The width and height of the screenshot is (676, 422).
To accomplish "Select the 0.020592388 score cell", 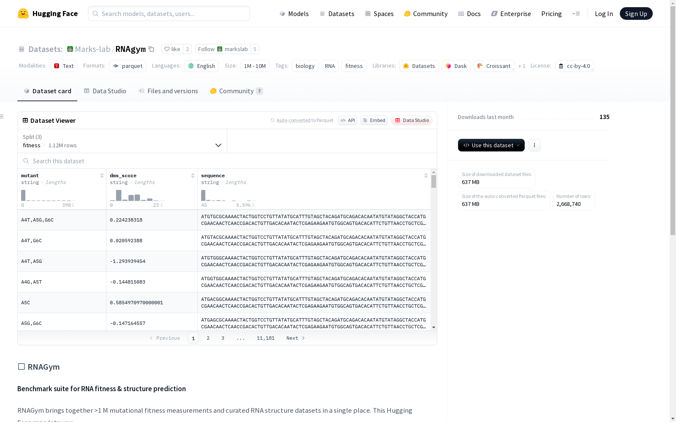I will [152, 241].
